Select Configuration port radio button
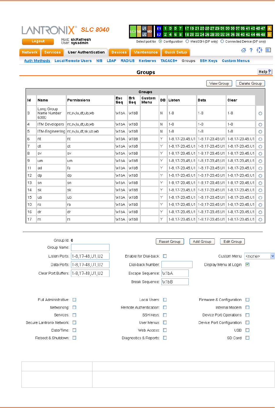This screenshot has width=275, height=408. tap(160, 41)
